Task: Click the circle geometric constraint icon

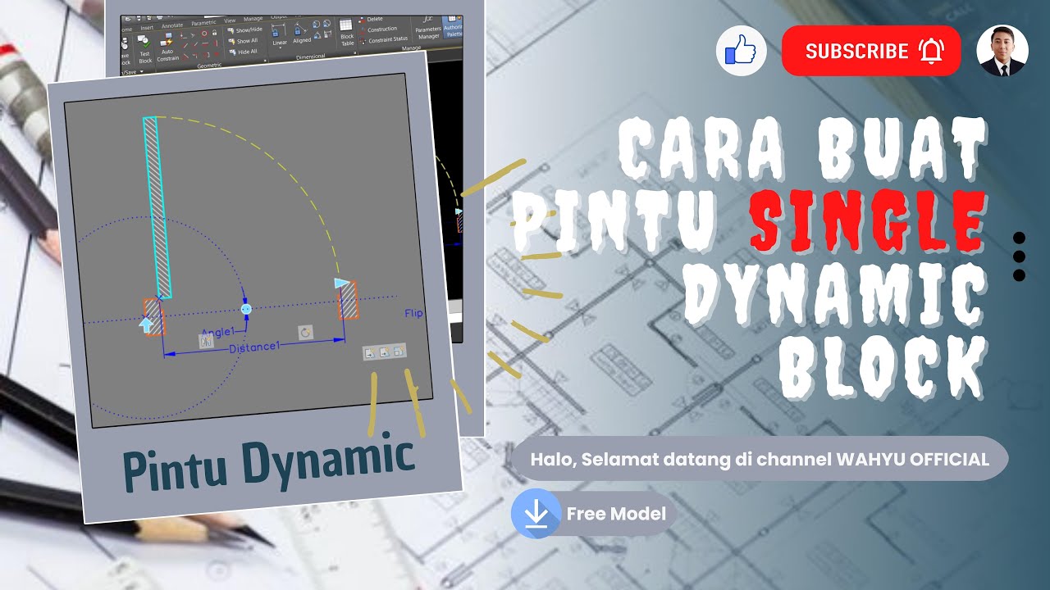Action: point(204,34)
